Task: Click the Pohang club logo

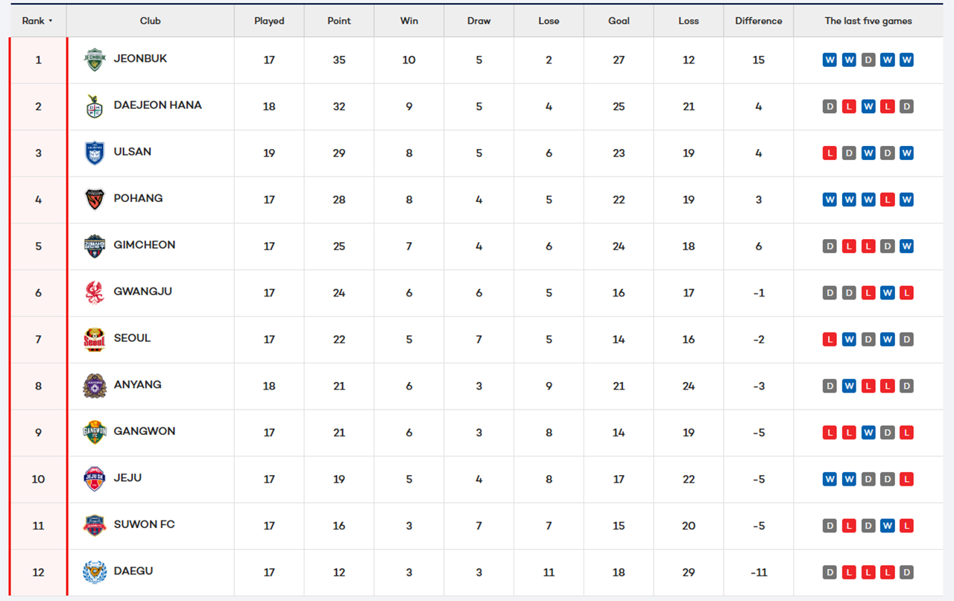Action: tap(95, 200)
